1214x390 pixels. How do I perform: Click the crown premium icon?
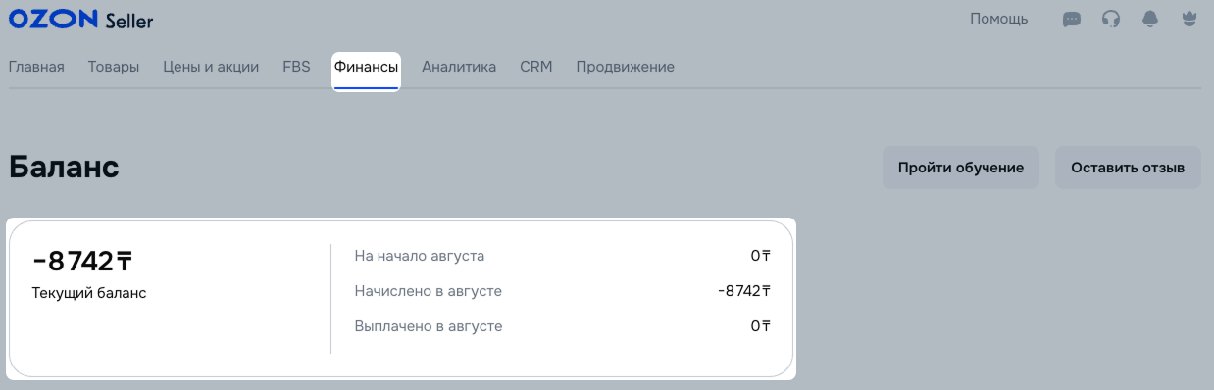pyautogui.click(x=1190, y=19)
